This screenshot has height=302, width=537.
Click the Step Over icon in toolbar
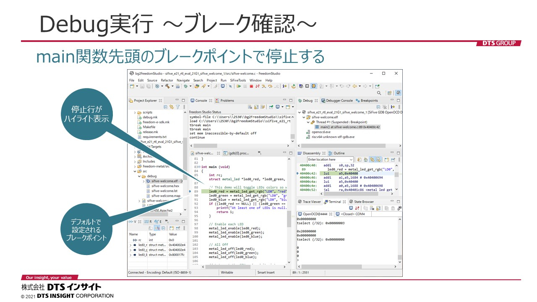point(270,86)
